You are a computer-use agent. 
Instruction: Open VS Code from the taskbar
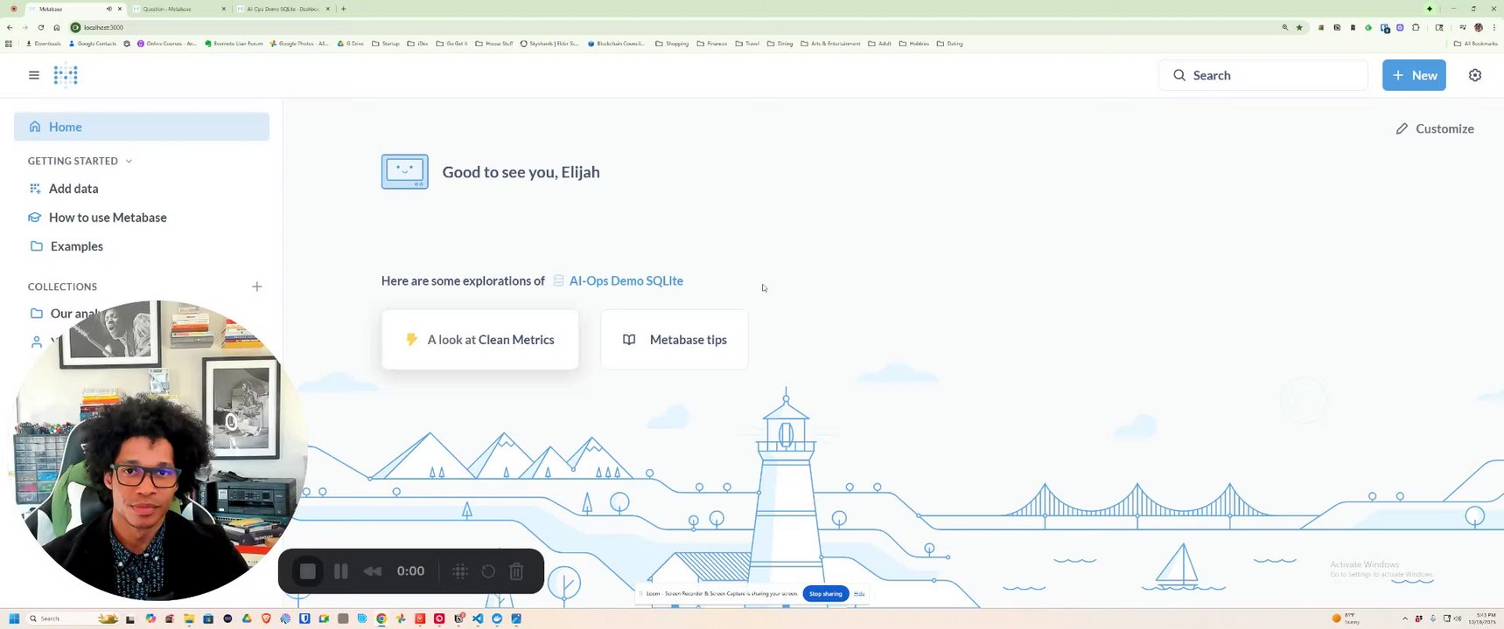[x=478, y=619]
